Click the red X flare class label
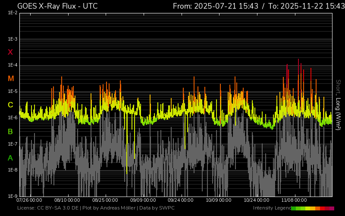Screen dimensions: 345x216 [x=10, y=52]
